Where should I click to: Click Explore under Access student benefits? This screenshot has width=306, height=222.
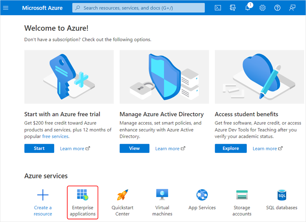point(231,148)
